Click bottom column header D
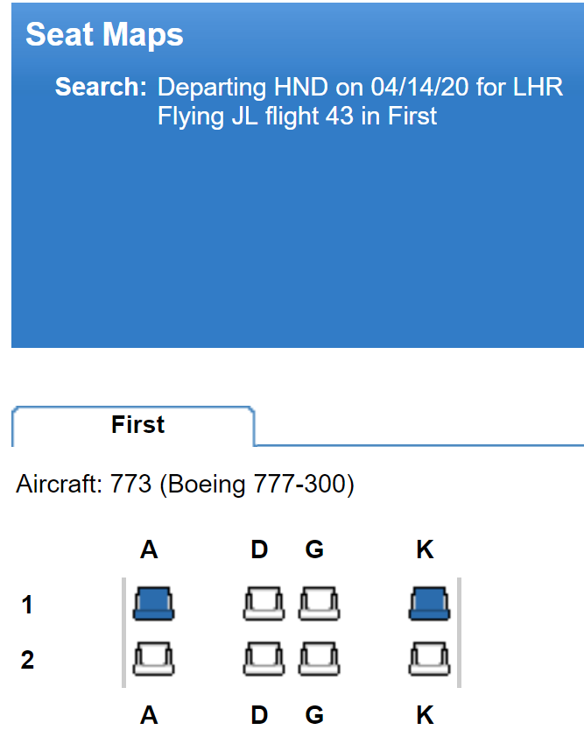 pyautogui.click(x=260, y=715)
